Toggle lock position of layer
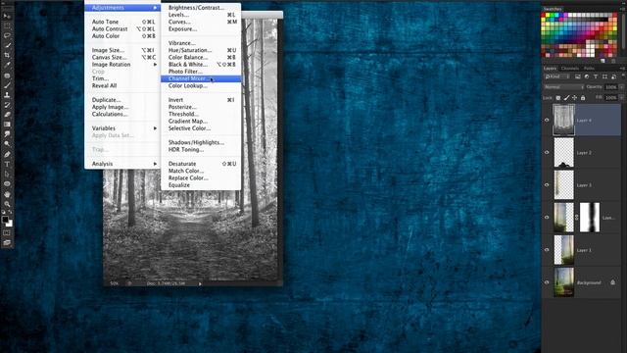This screenshot has width=627, height=353. pyautogui.click(x=575, y=98)
